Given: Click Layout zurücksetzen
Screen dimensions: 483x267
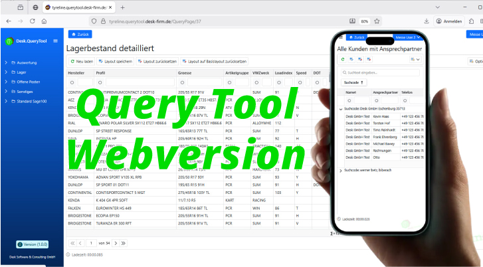Looking at the screenshot, I should [157, 61].
